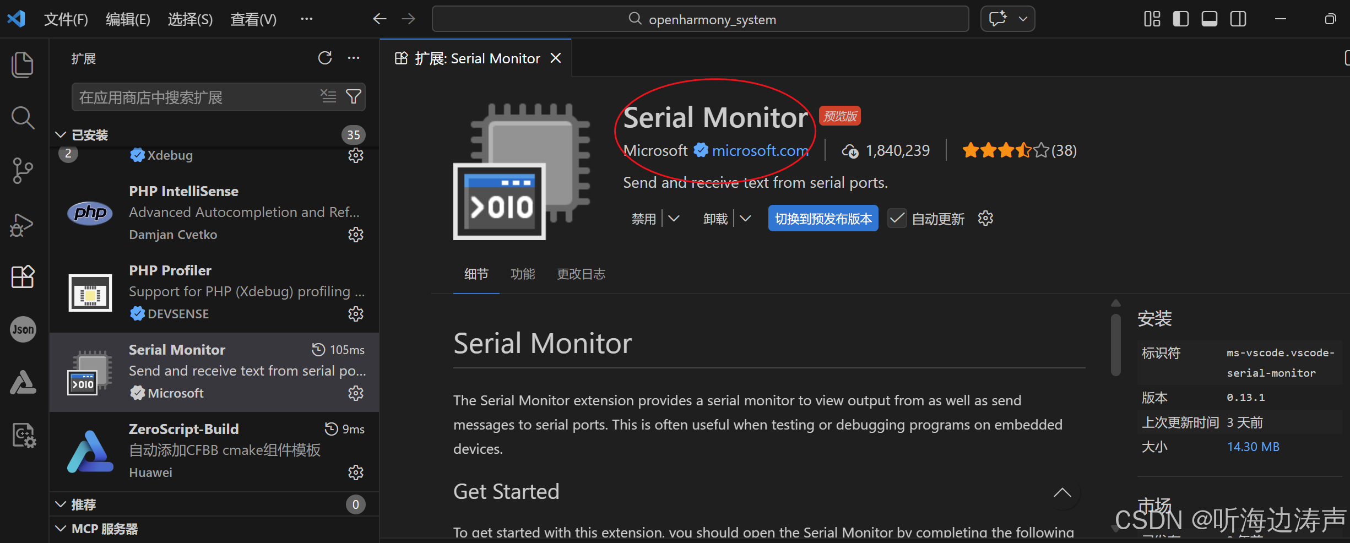
Task: Open the Json activity bar icon
Action: pyautogui.click(x=23, y=329)
